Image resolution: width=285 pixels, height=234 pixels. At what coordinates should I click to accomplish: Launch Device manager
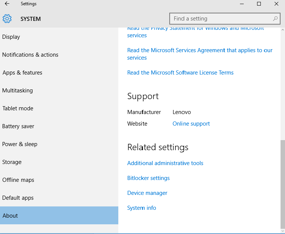click(x=147, y=193)
